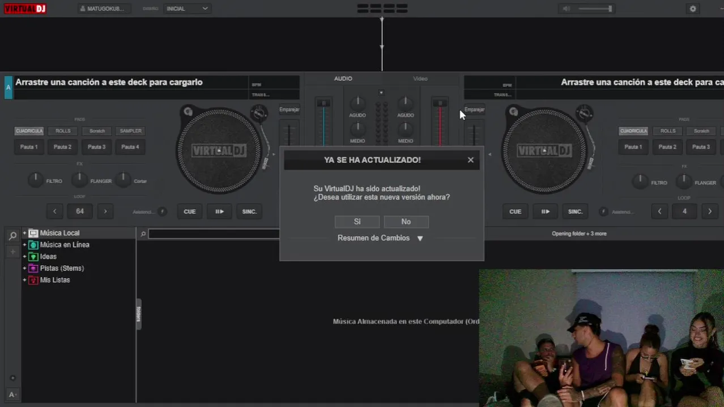Click the left deck 45 adapter icon
Screen dimensions: 724x407
pyautogui.click(x=188, y=111)
